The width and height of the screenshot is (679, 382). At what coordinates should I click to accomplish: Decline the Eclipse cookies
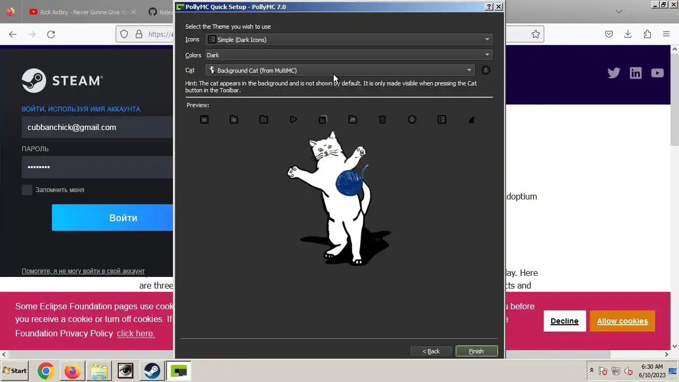(x=564, y=321)
